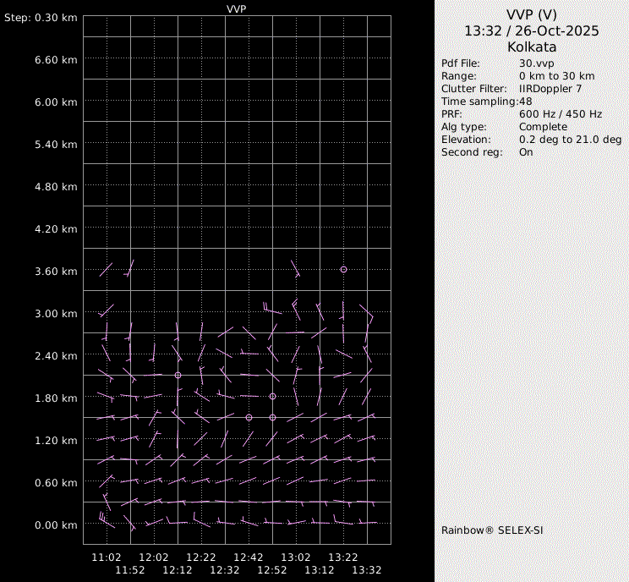Click the 'VVP' chart title
This screenshot has width=629, height=582.
click(x=237, y=8)
